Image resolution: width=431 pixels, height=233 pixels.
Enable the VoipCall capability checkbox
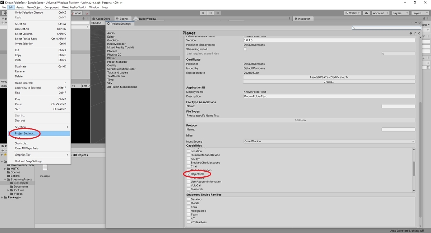tap(188, 186)
